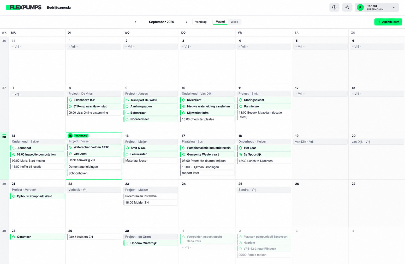
Task: Click the icon beside Eikenhoeve B.V.
Action: 70,100
